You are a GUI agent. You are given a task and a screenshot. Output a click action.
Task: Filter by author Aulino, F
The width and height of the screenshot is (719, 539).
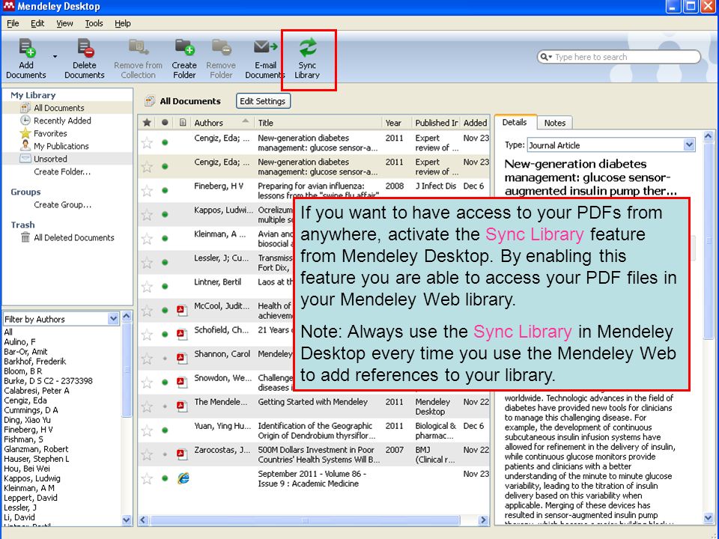[x=19, y=342]
